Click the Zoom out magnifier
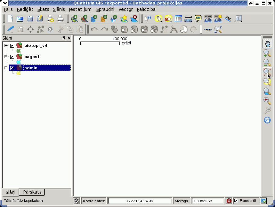This screenshot has width=275, height=207. (x=267, y=63)
